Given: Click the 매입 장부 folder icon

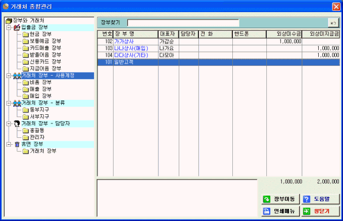Looking at the screenshot, I should click(x=25, y=96).
